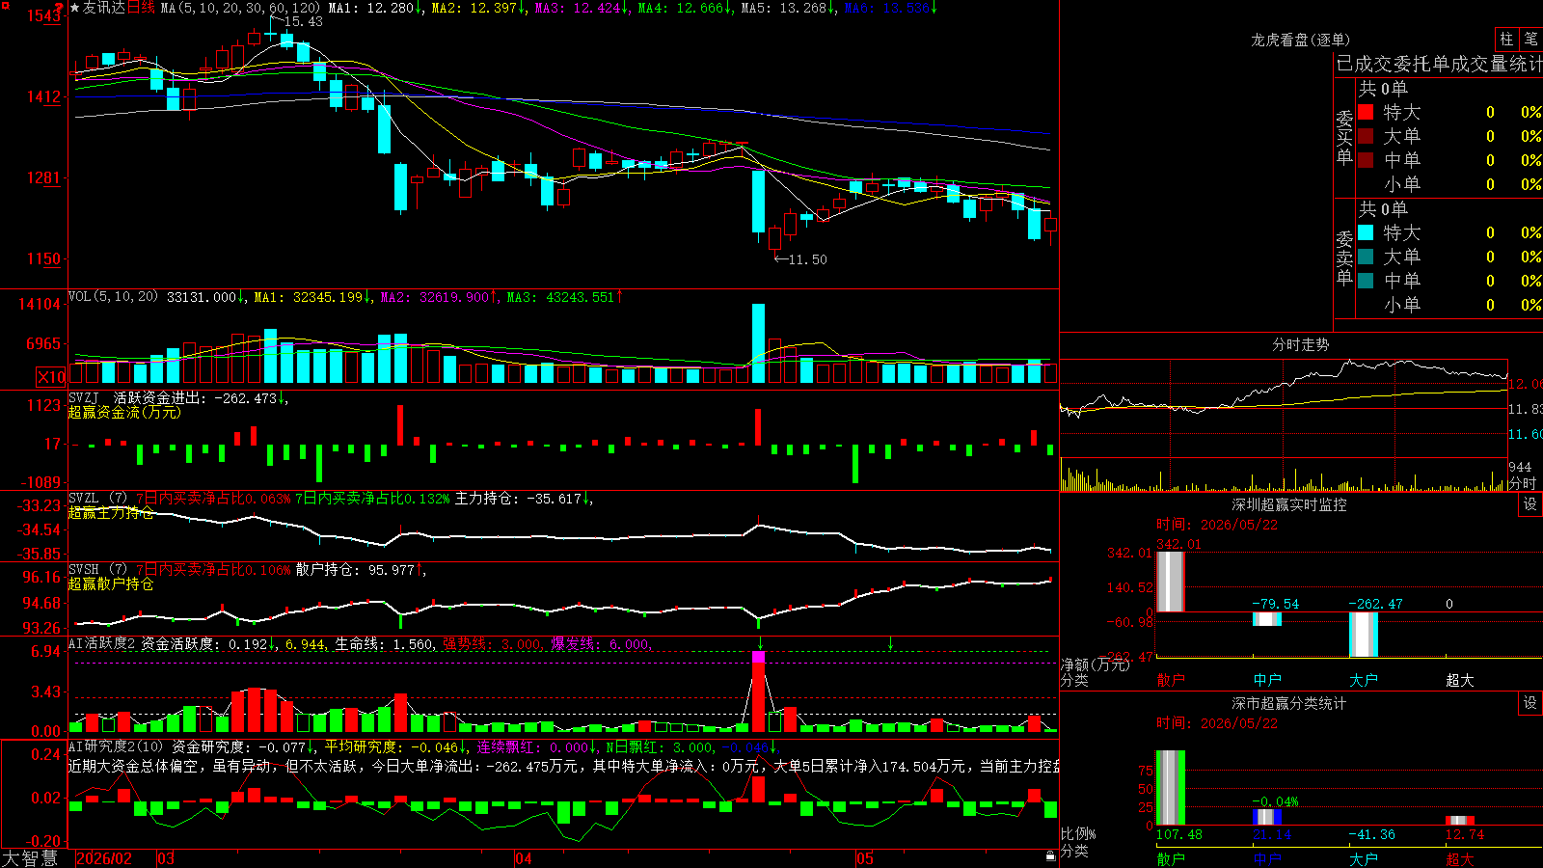Image resolution: width=1543 pixels, height=868 pixels.
Task: Click the 时间: 2026/05/22 text in 实时监控
Action: tap(1217, 525)
